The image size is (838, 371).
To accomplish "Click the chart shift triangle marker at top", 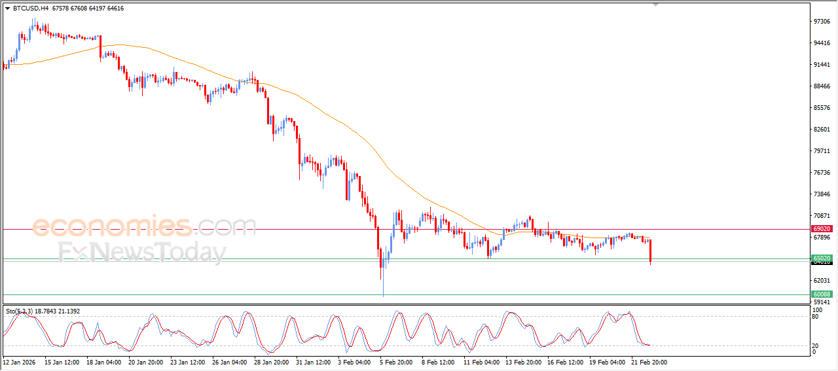I will [x=655, y=5].
